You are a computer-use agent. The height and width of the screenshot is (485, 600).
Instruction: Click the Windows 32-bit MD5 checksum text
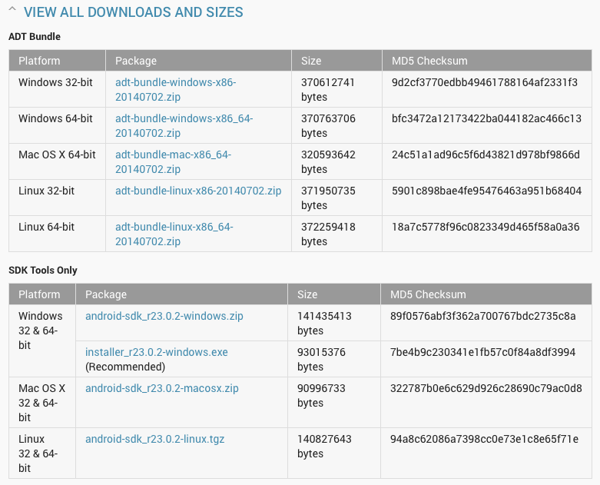click(485, 82)
